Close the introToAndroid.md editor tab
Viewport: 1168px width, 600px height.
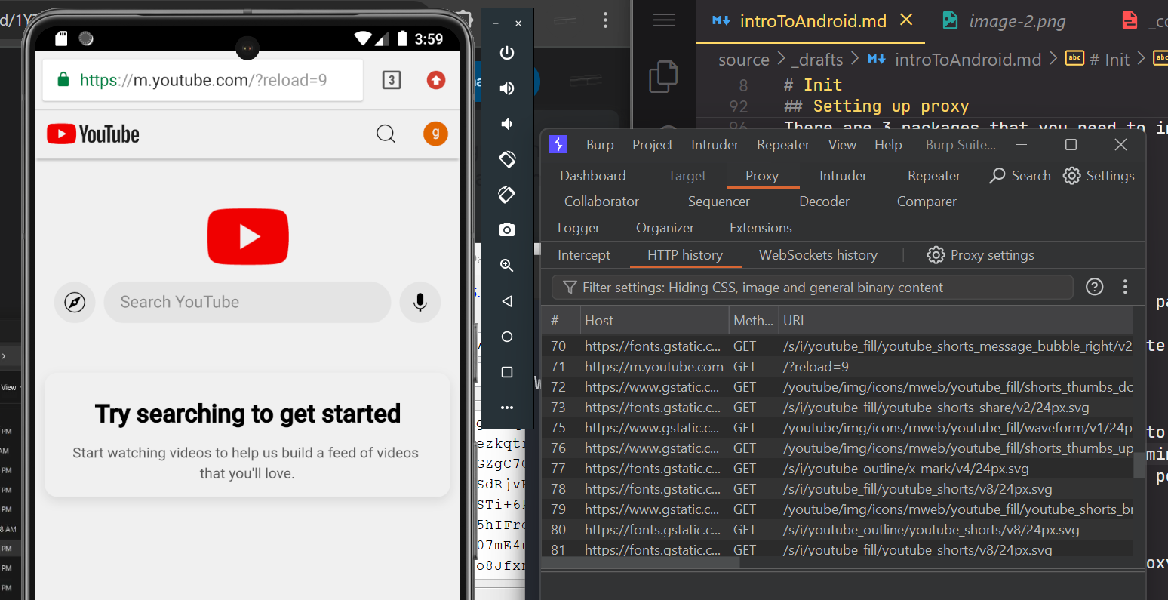coord(906,20)
